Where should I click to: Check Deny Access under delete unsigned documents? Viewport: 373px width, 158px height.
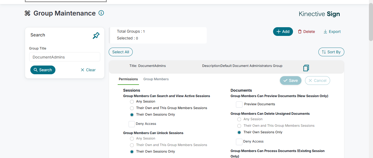coord(239,142)
